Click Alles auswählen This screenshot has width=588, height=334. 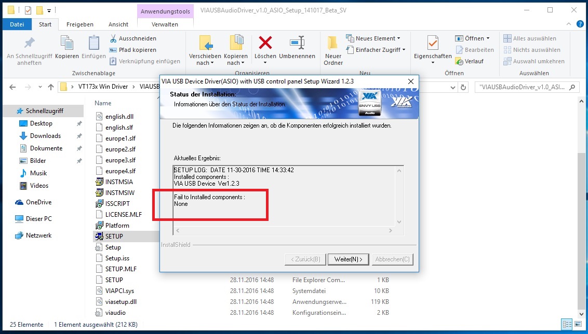click(530, 38)
